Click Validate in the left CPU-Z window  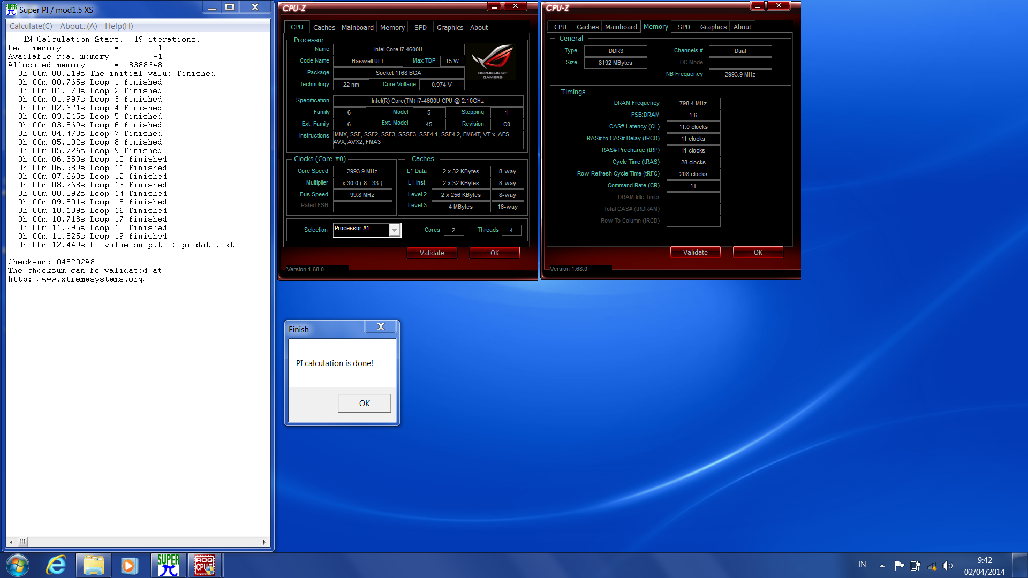[x=432, y=253]
